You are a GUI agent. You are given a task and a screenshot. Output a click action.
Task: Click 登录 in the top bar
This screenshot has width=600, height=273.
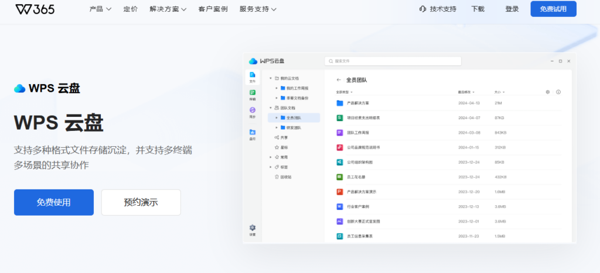pos(512,9)
